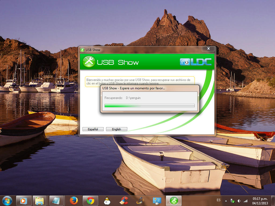Click the volume speaker tray icon
This screenshot has height=206, width=275.
(239, 201)
